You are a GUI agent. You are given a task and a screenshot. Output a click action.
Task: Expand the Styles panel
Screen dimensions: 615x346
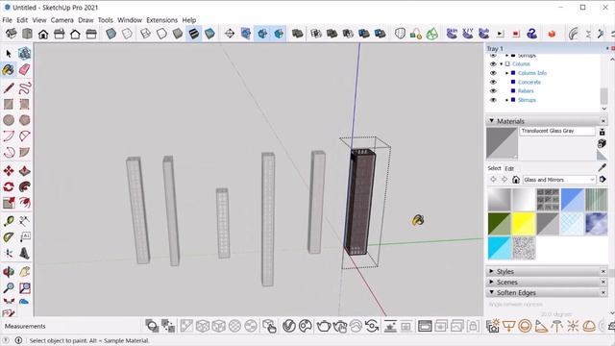(x=491, y=271)
